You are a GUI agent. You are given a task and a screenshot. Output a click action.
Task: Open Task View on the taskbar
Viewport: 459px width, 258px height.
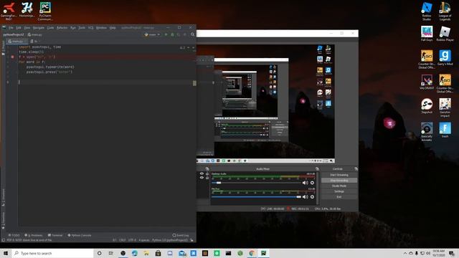tap(111, 253)
